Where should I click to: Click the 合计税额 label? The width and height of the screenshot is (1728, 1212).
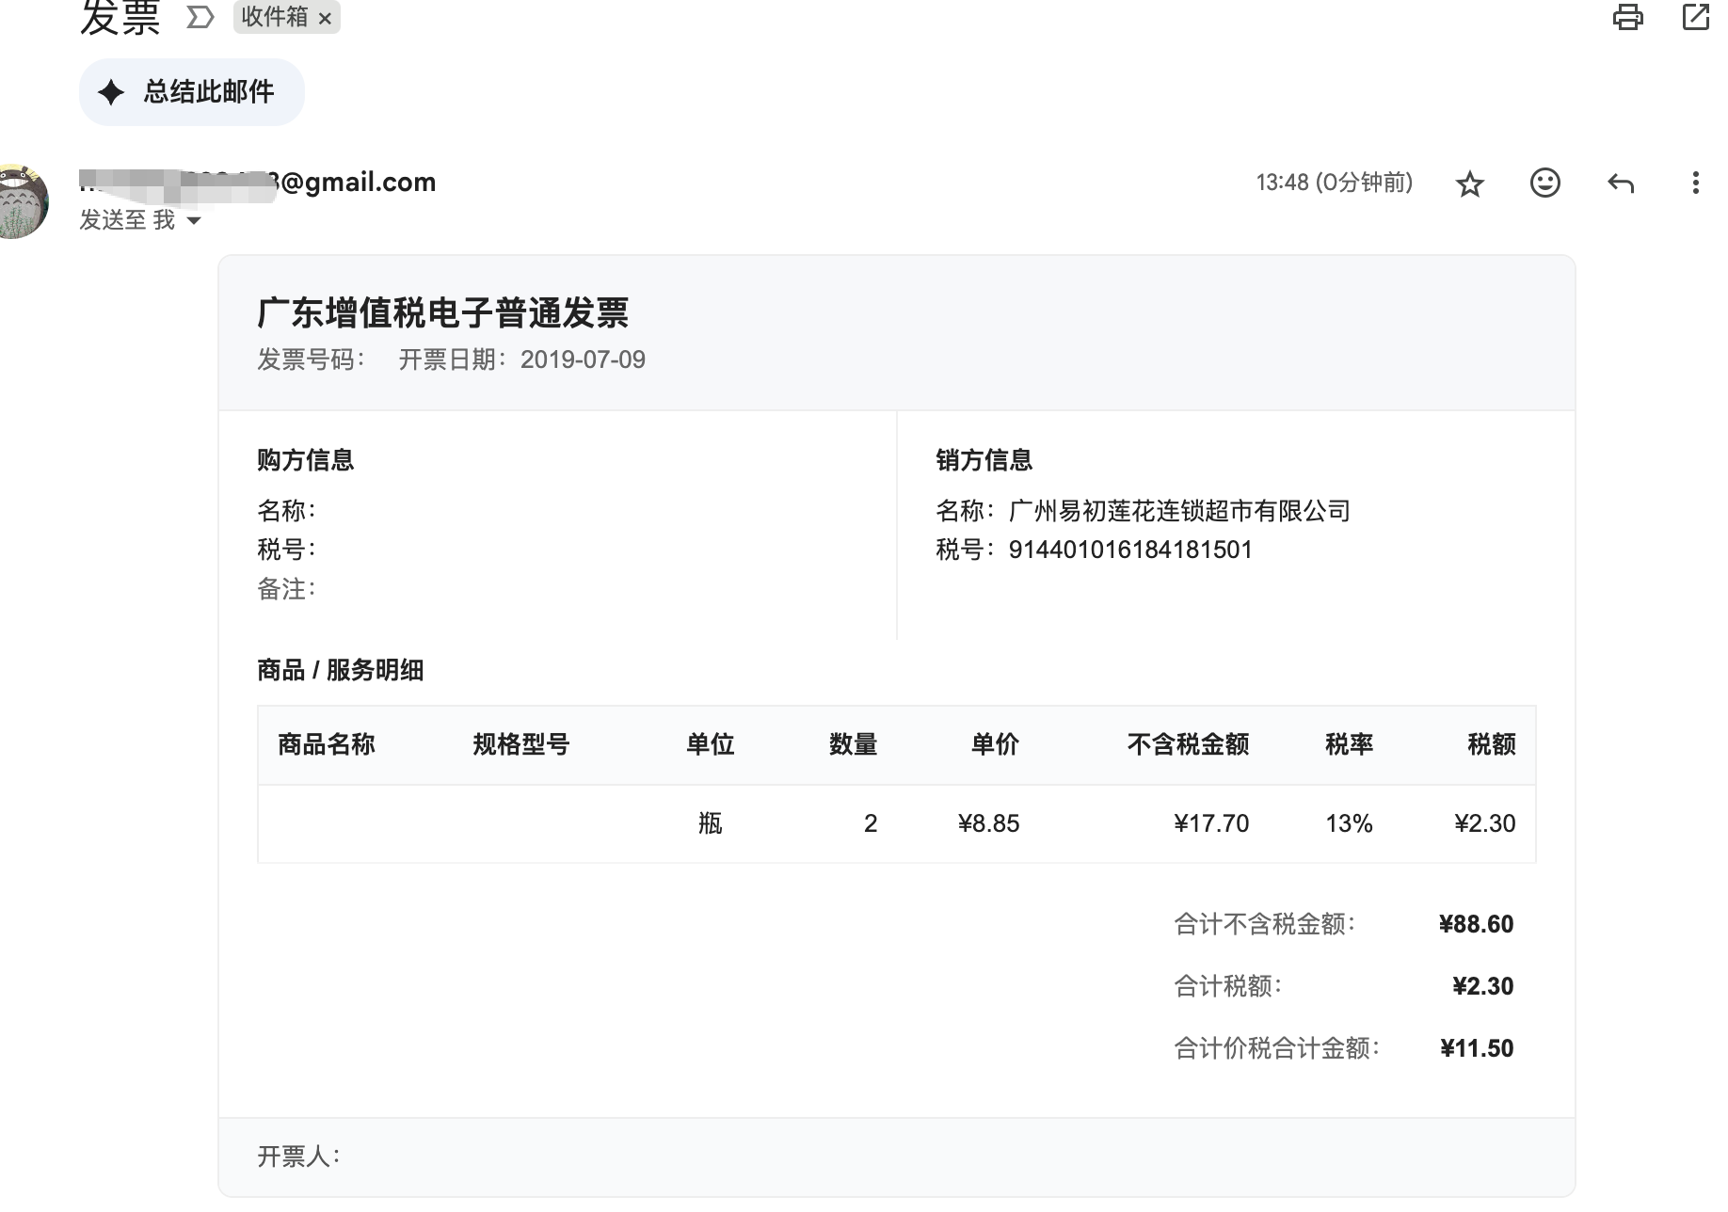1227,986
